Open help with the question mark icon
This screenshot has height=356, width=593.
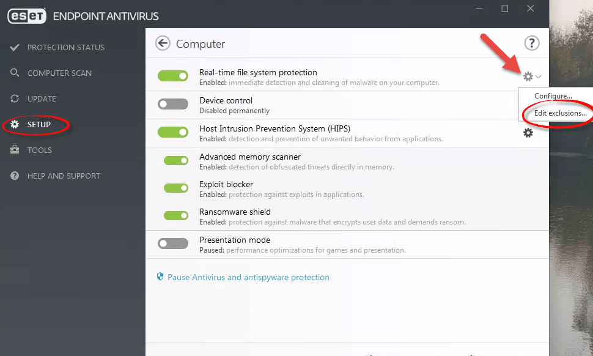(531, 43)
